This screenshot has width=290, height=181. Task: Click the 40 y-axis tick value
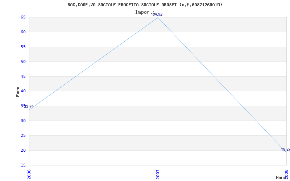point(23,91)
